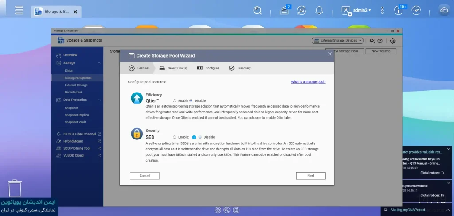Select External Storage in the sidebar

(x=76, y=85)
